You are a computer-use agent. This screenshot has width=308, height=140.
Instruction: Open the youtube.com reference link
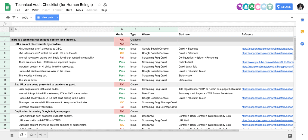point(267,62)
